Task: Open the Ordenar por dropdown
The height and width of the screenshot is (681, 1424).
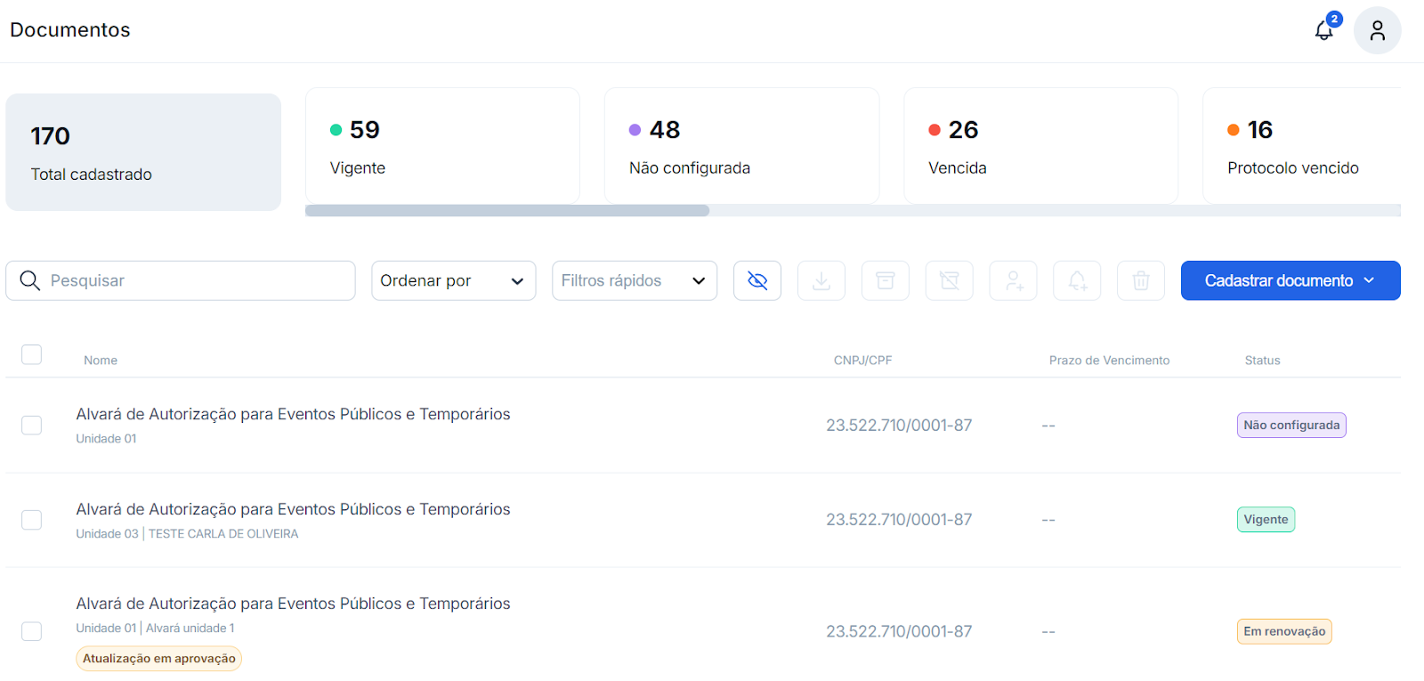Action: (454, 280)
